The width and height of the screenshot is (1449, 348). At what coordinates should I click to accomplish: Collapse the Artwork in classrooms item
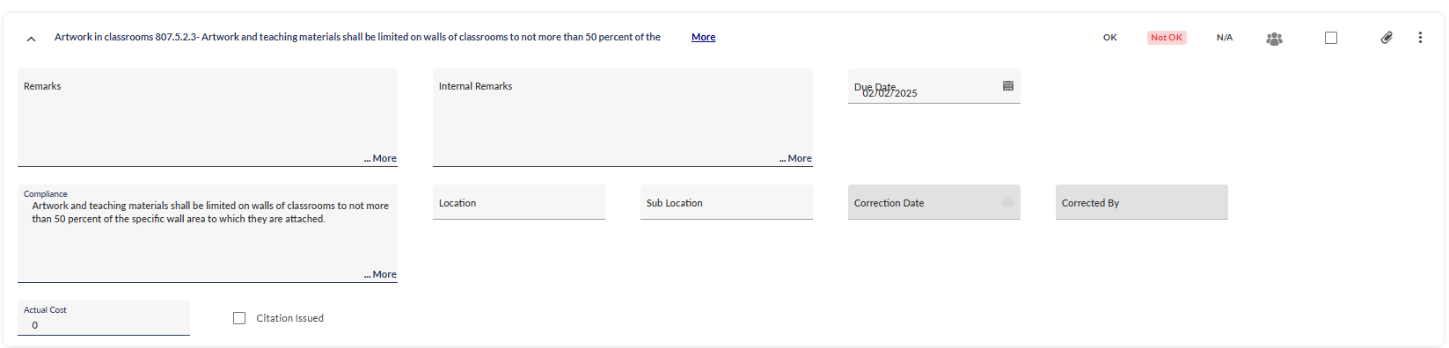point(31,39)
